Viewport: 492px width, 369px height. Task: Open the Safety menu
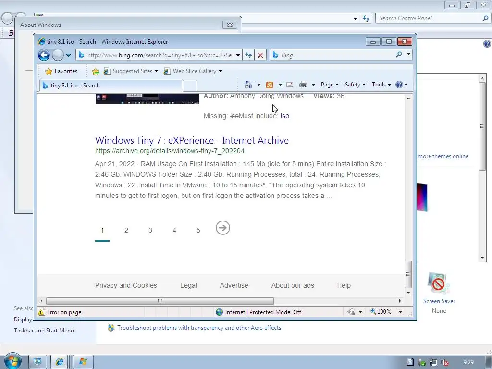click(x=355, y=85)
